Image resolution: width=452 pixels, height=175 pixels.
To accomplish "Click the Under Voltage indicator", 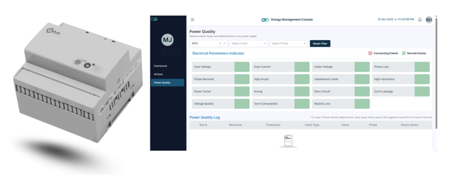I will 341,67.
